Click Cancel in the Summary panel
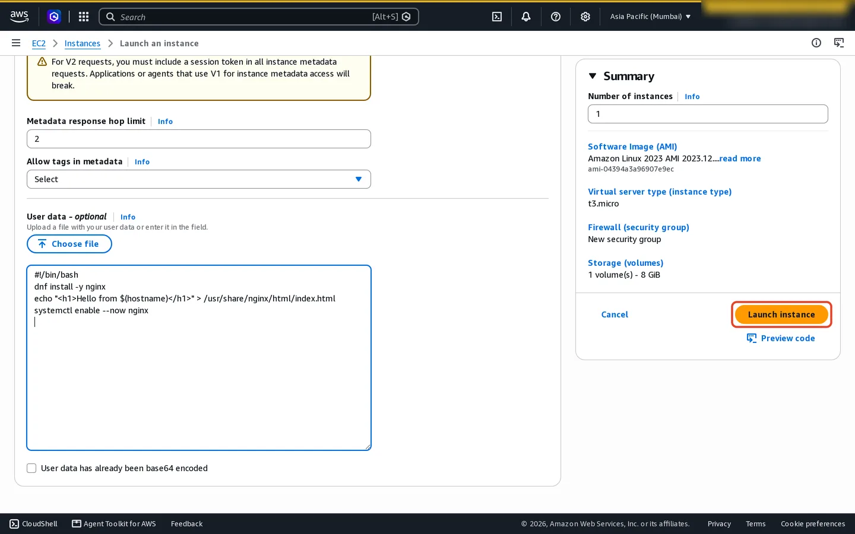 coord(615,314)
